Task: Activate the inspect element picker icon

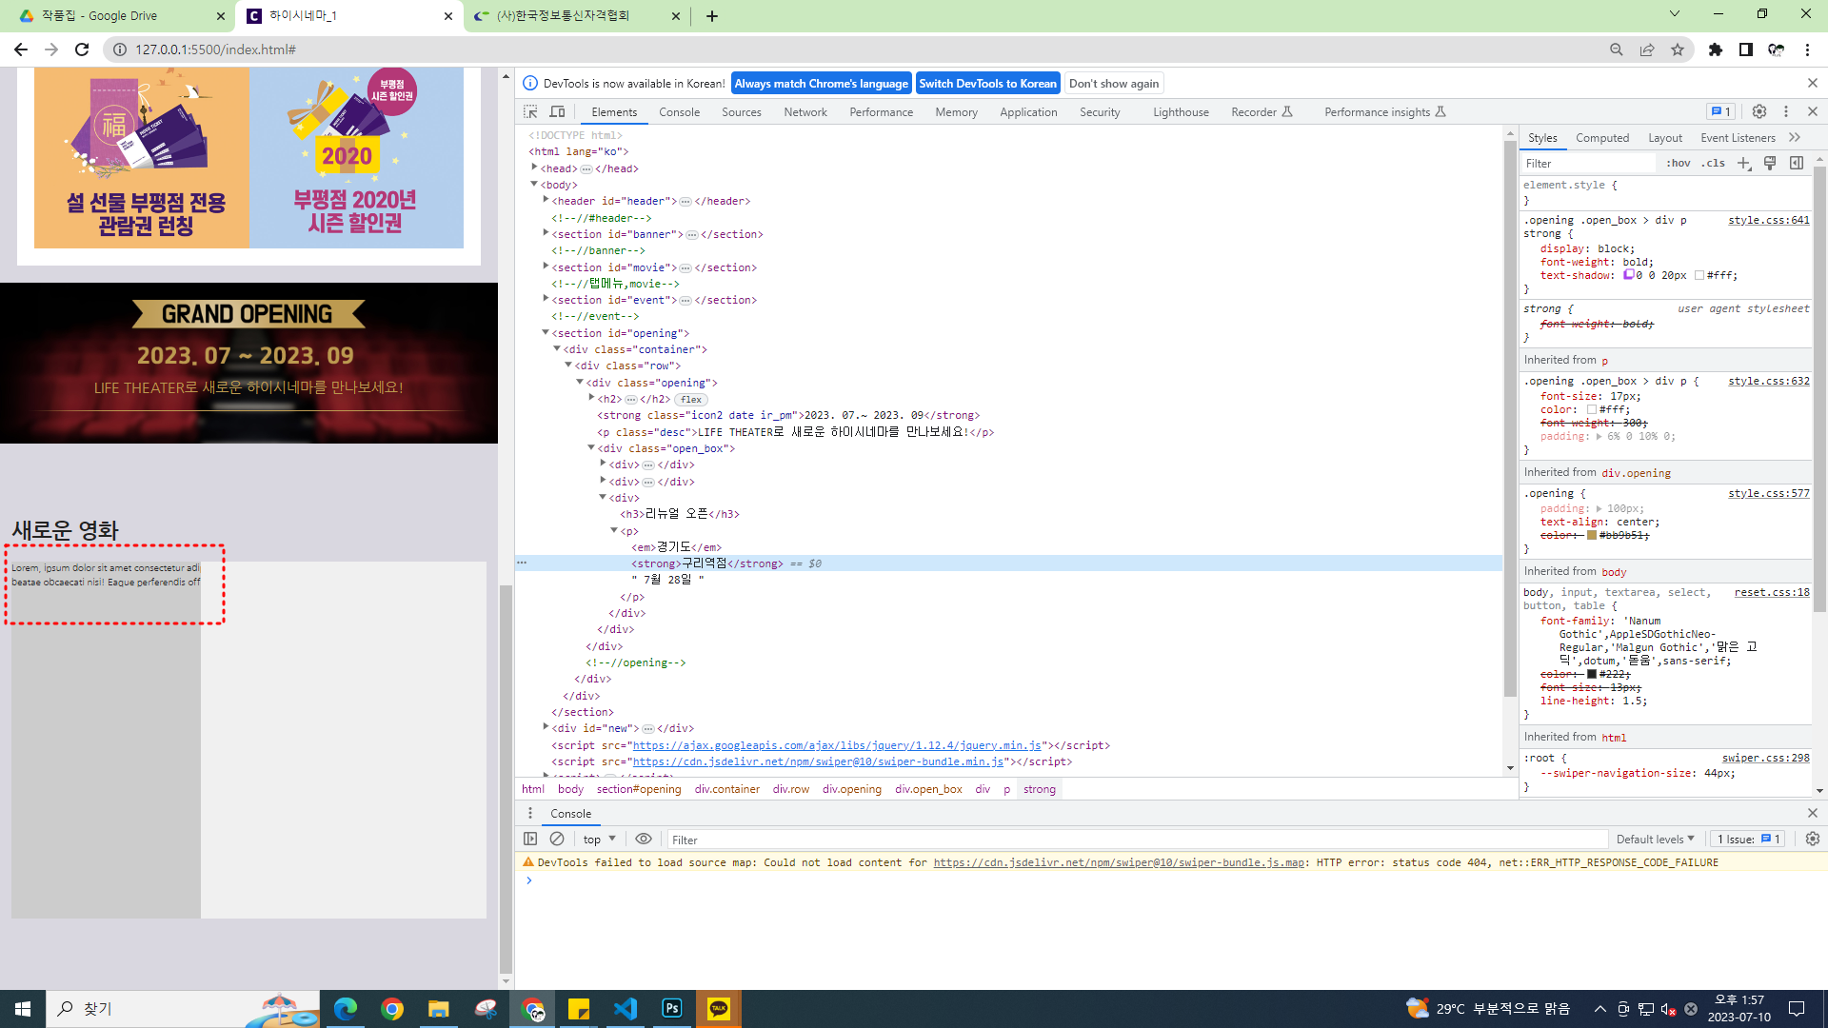Action: point(530,111)
